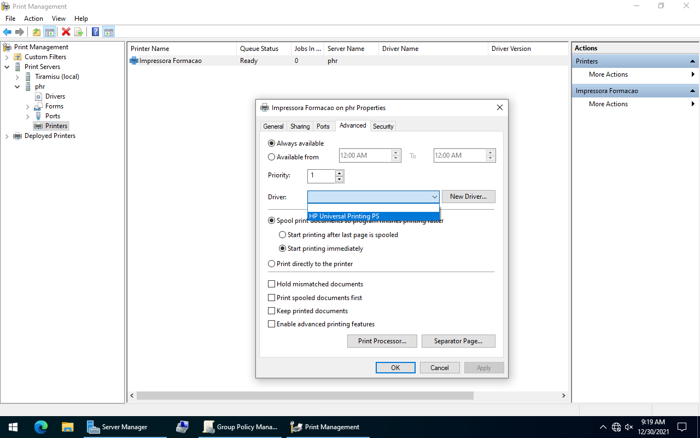Screen dimensions: 700x438
Task: Click the horizontal scrollbar in the printer list
Action: [305, 395]
